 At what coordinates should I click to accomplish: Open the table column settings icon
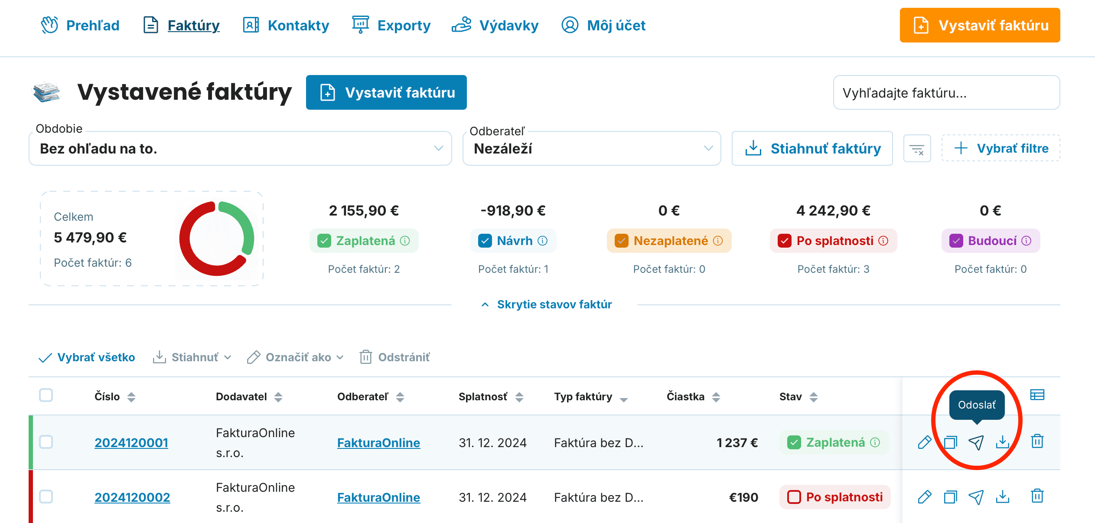coord(1037,395)
